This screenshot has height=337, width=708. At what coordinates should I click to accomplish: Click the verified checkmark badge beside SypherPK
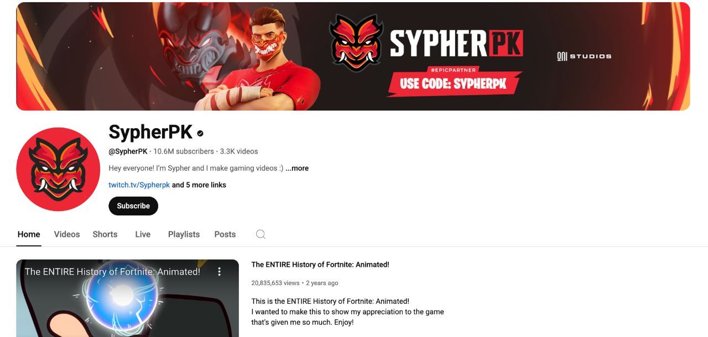coord(200,133)
